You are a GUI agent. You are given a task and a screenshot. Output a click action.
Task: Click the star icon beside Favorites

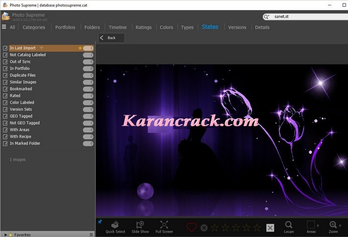[x=10, y=235]
